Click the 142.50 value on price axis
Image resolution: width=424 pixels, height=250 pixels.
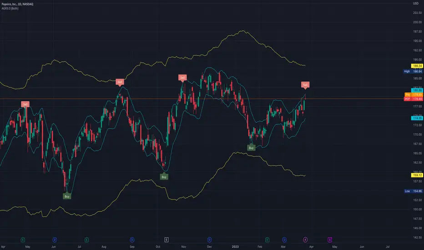point(417,237)
